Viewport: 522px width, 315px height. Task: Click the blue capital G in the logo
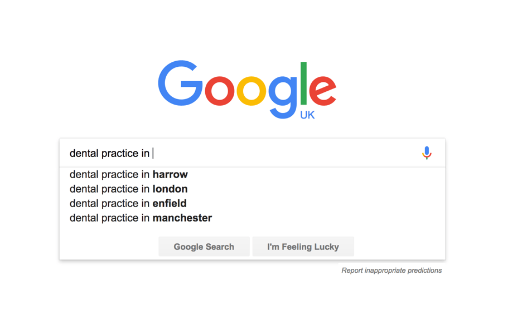click(180, 83)
